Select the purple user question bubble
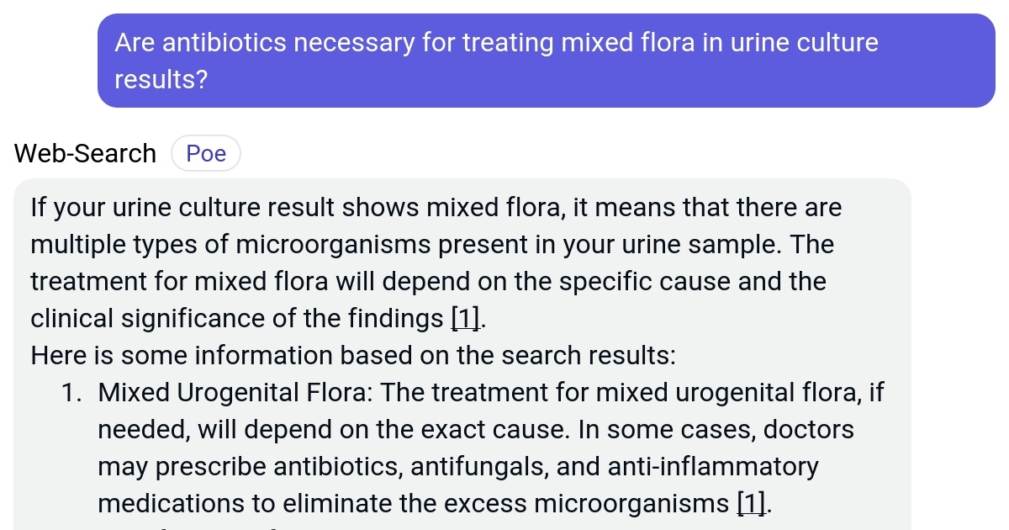The height and width of the screenshot is (530, 1009). click(x=547, y=61)
